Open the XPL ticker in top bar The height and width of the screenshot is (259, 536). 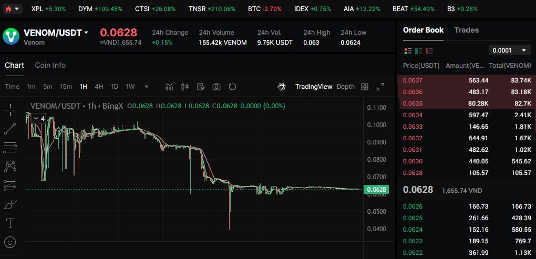click(48, 9)
